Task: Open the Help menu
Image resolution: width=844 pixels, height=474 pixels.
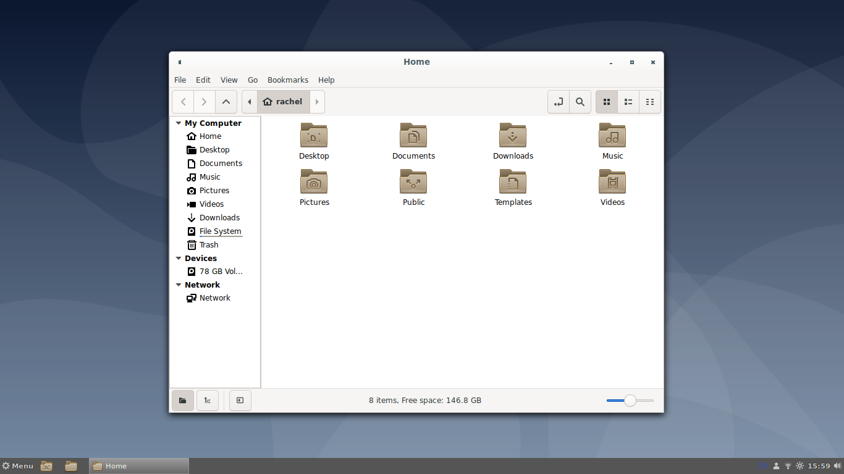Action: (326, 80)
